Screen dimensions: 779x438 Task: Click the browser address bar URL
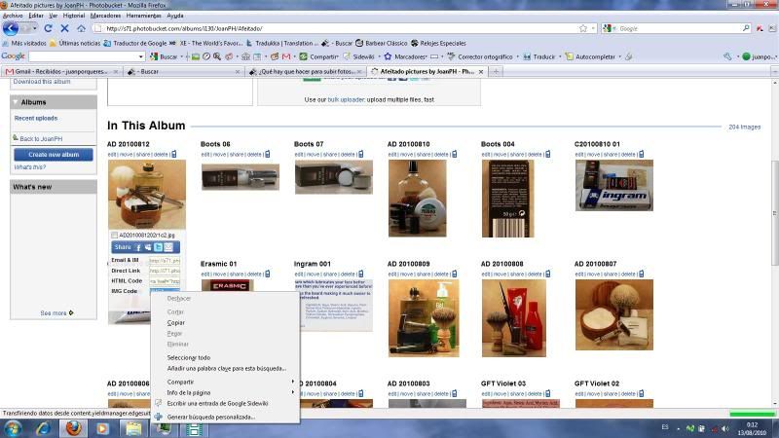(x=184, y=29)
